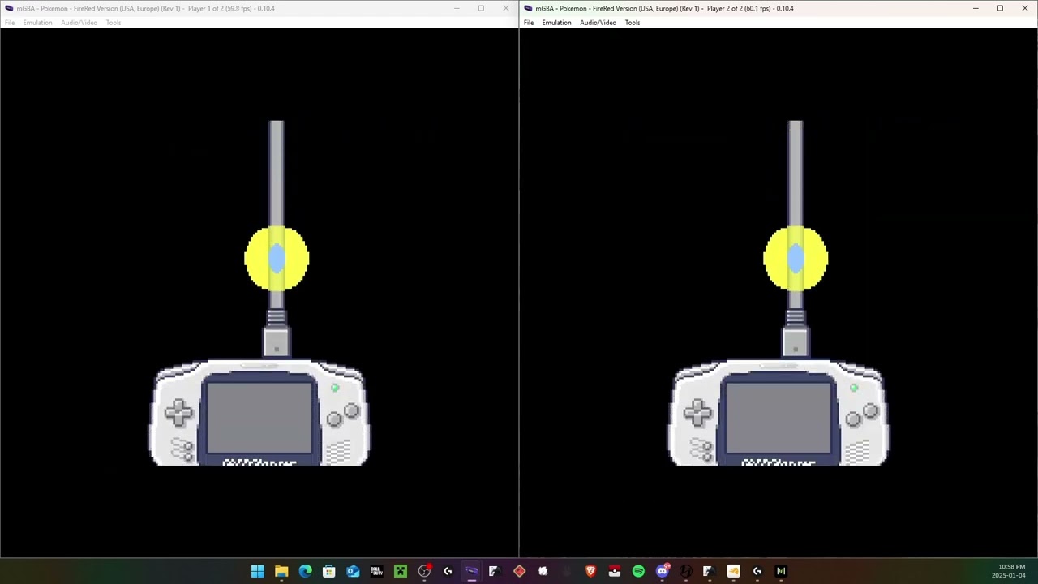Open File menu in Player 2 window
This screenshot has width=1038, height=584.
529,23
